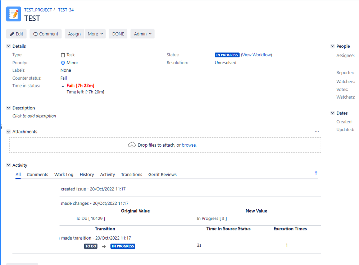Viewport: 359px width, 265px height.
Task: Click the IN PROGRESS lozenge in transition row
Action: pyautogui.click(x=123, y=246)
